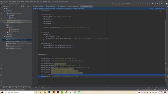Open the Problems tool window
Image resolution: width=168 pixels, height=94 pixels.
(12, 88)
